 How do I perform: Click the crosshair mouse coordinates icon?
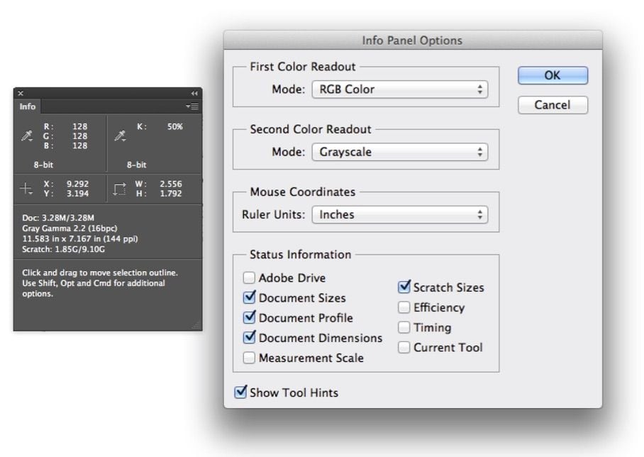pos(26,189)
